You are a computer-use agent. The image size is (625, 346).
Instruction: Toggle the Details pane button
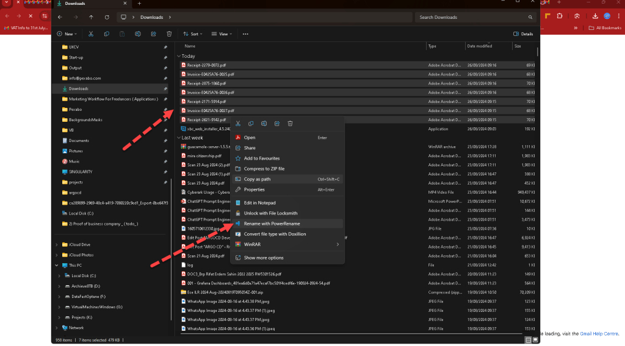tap(523, 34)
